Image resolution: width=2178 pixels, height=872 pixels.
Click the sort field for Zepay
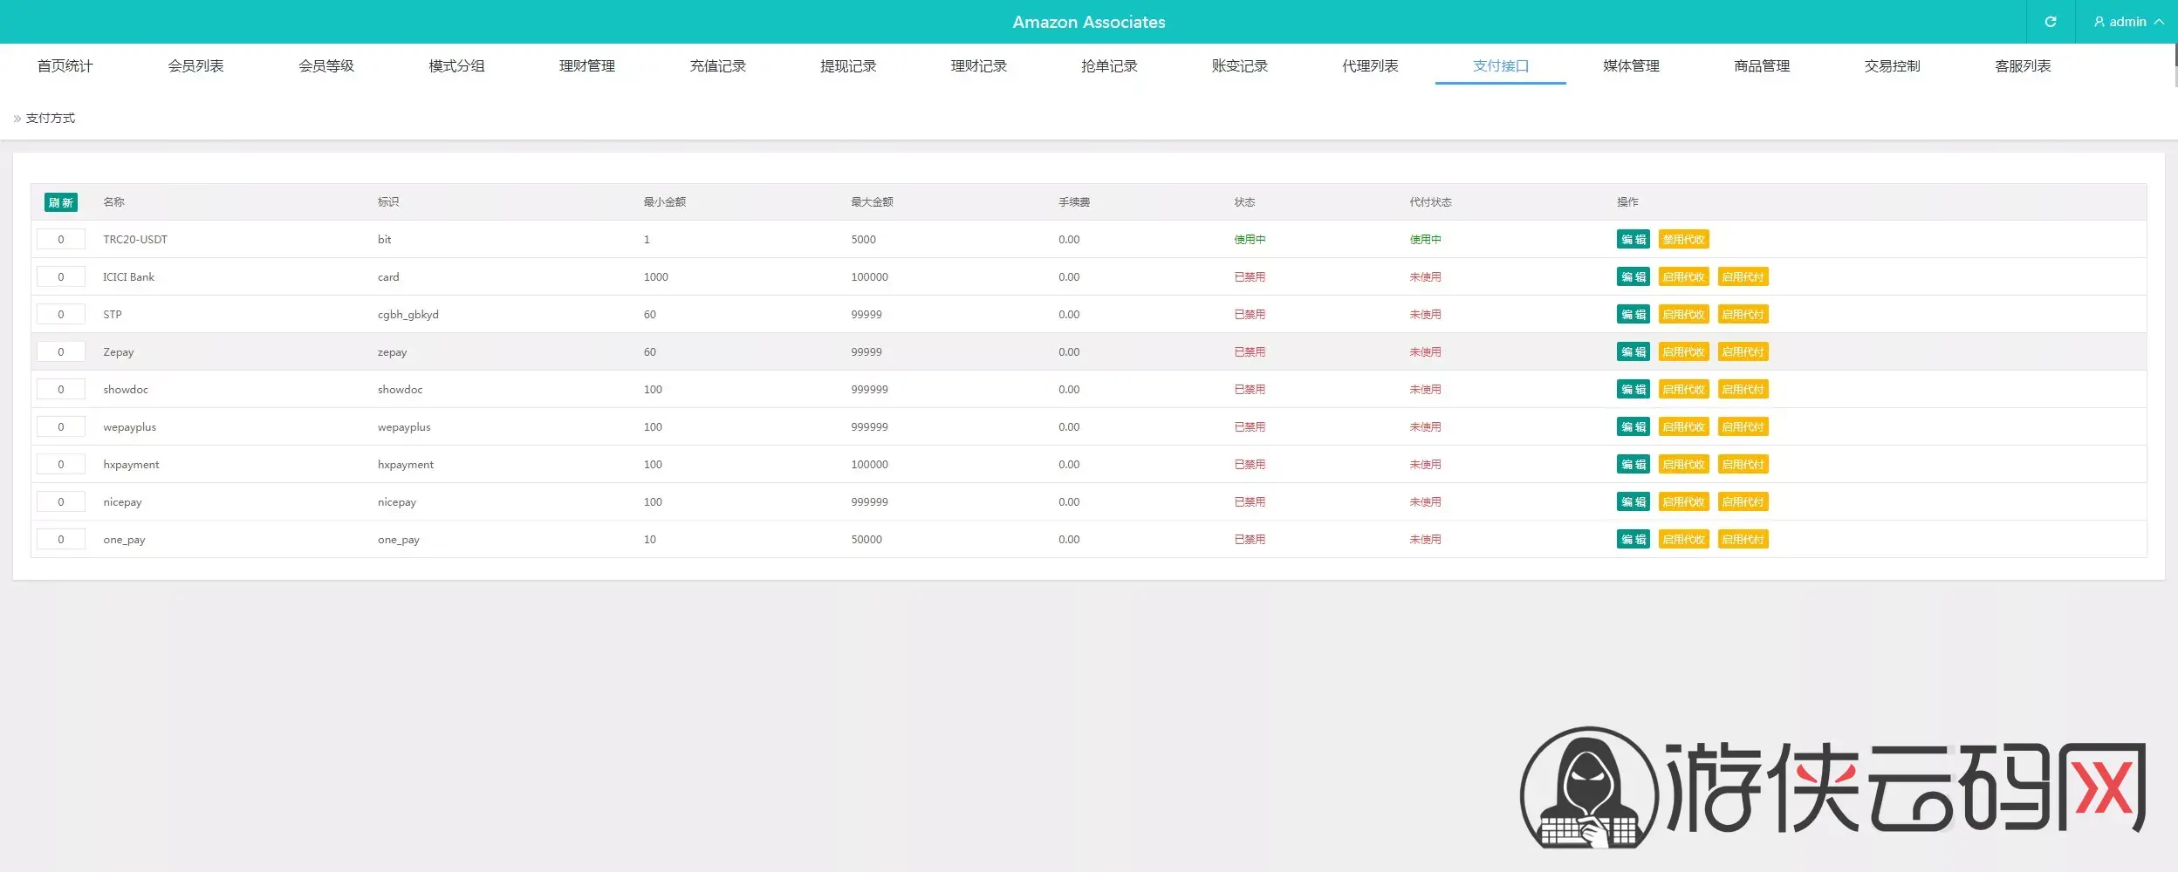pyautogui.click(x=61, y=351)
